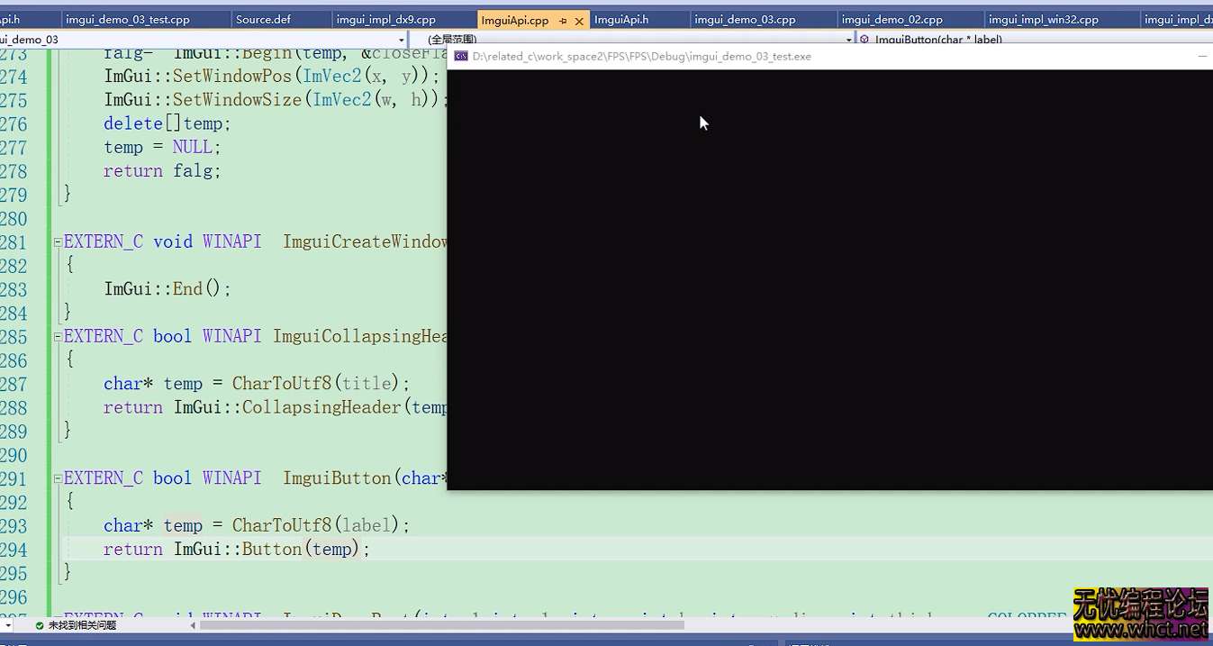Image resolution: width=1213 pixels, height=646 pixels.
Task: Collapse the ImguiCreateWindow function block
Action: point(57,241)
